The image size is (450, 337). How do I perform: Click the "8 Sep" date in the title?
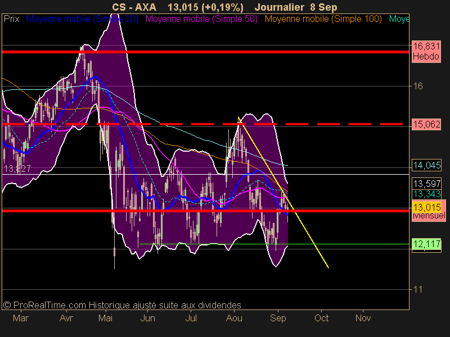(x=323, y=7)
